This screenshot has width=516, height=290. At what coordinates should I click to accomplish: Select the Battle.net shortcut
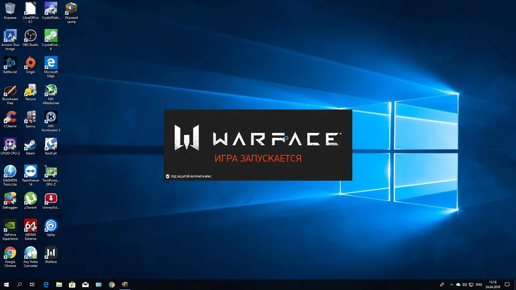pyautogui.click(x=10, y=65)
